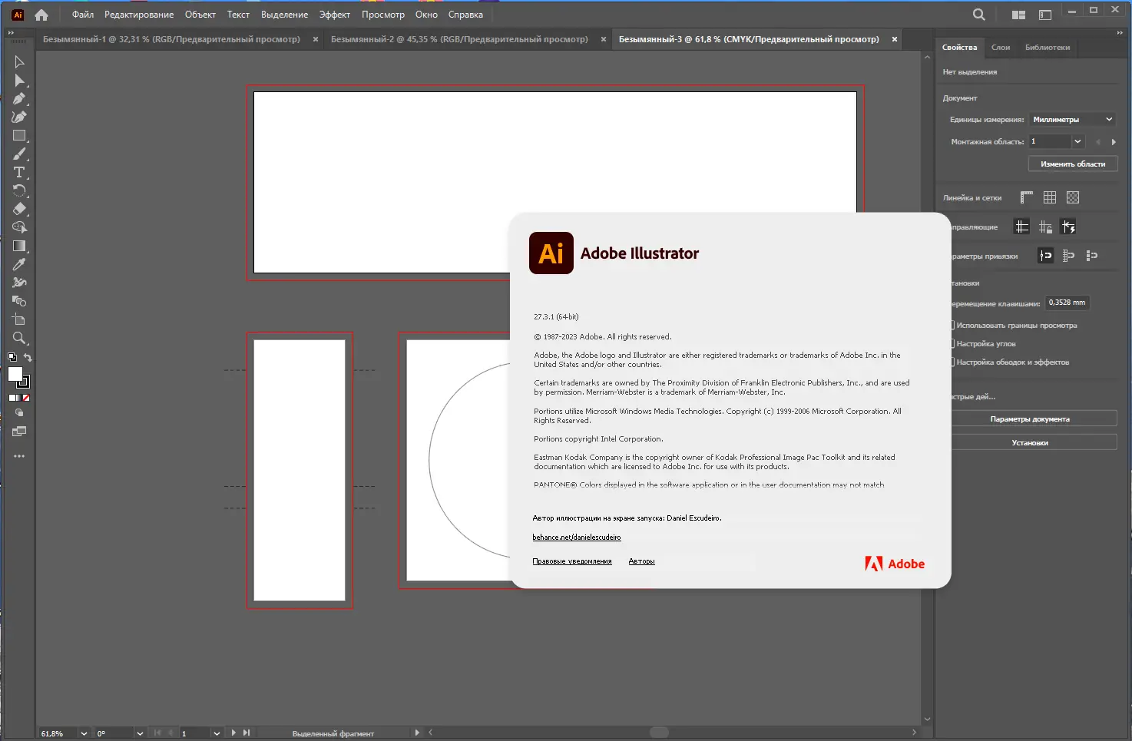Select the Gradient tool
This screenshot has width=1132, height=741.
(19, 246)
